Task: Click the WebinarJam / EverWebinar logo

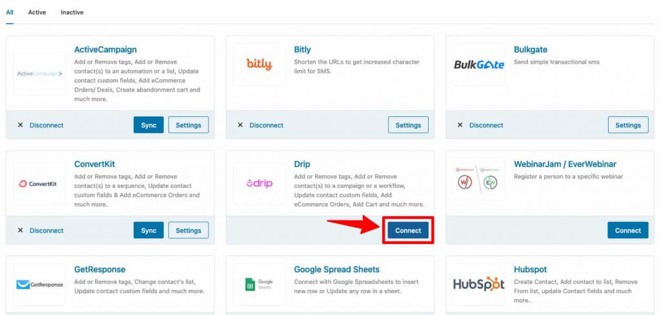Action: point(479,179)
